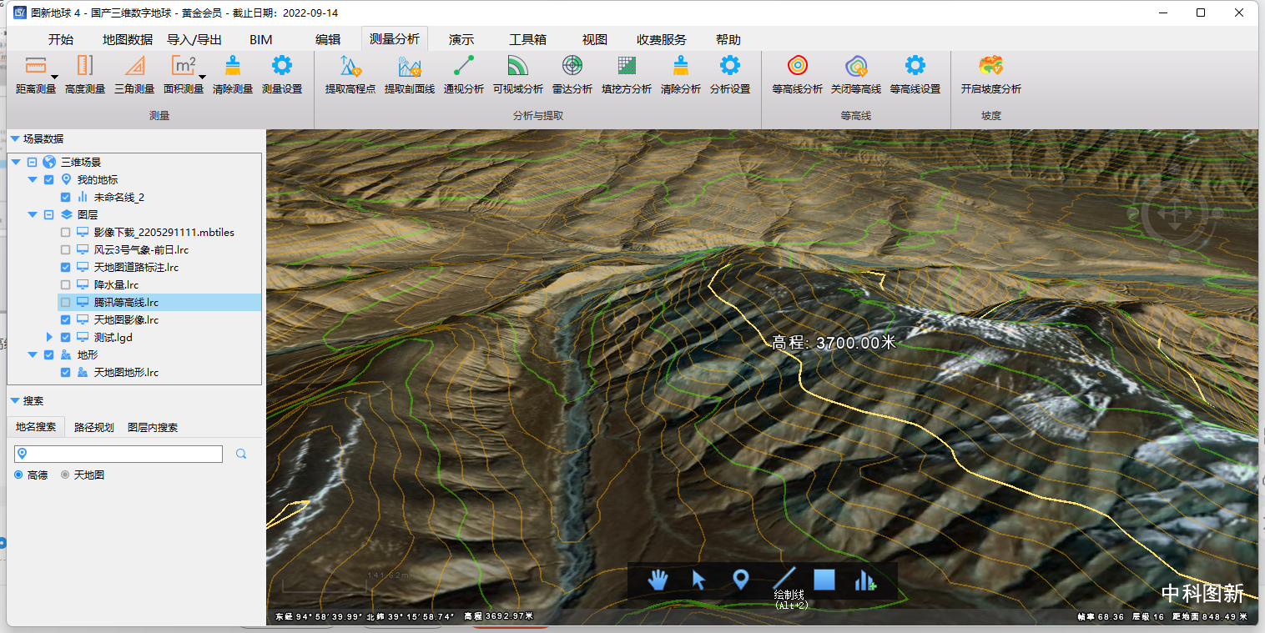The width and height of the screenshot is (1265, 633).
Task: Collapse the 搜索 panel
Action: tap(15, 401)
